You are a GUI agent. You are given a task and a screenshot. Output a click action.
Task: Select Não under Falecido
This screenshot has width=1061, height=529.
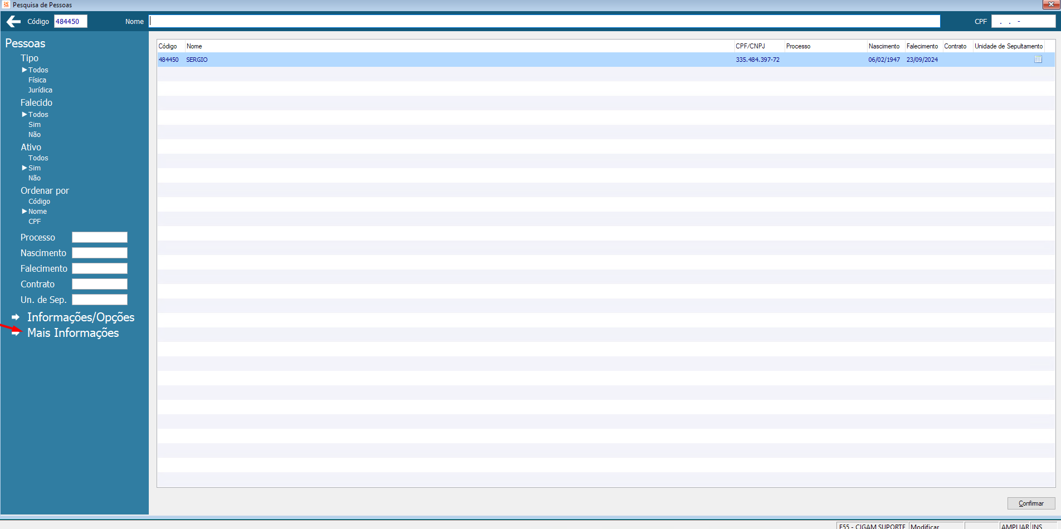tap(35, 135)
